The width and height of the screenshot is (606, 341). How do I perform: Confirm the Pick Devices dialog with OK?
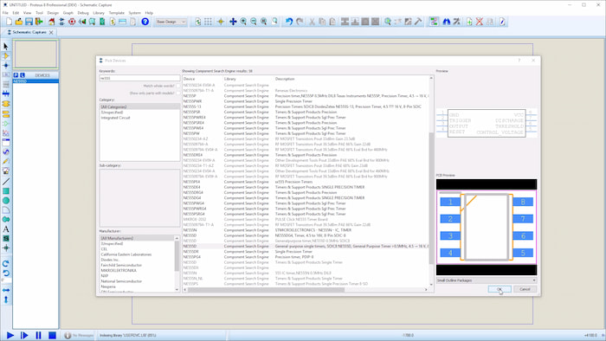[x=500, y=289]
